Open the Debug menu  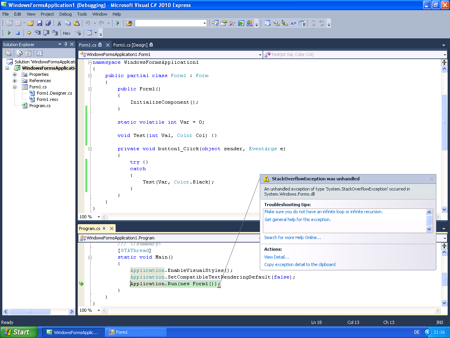66,14
